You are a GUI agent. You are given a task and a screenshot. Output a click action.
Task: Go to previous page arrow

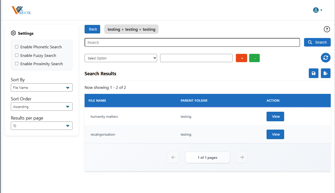tap(173, 157)
